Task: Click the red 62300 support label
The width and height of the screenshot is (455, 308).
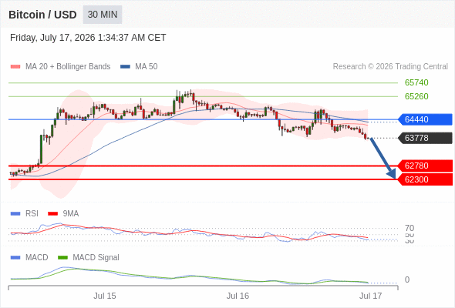Action: (425, 179)
